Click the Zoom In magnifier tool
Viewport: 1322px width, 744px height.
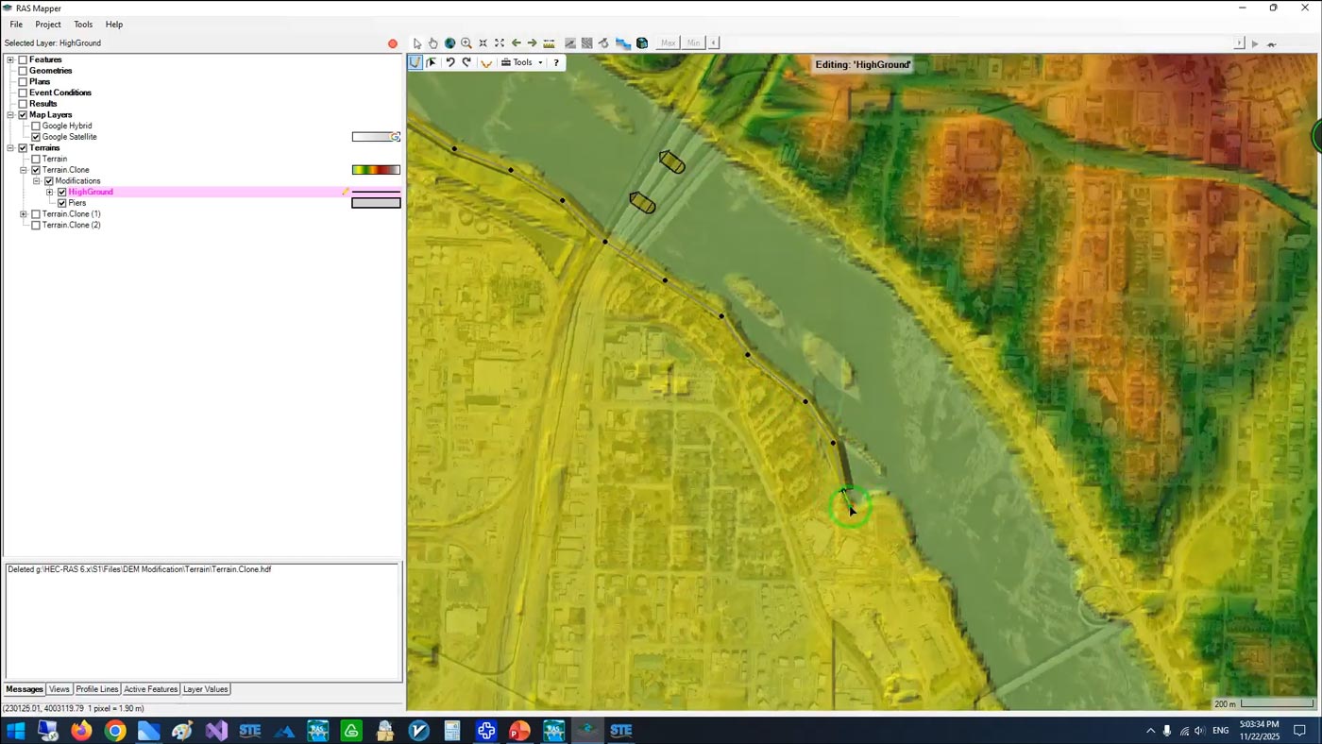(x=466, y=43)
